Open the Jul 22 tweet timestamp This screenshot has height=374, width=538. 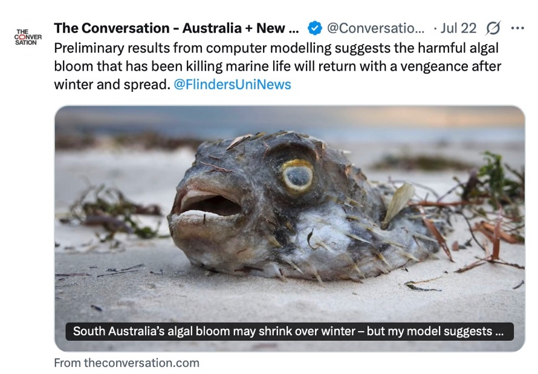coord(458,28)
